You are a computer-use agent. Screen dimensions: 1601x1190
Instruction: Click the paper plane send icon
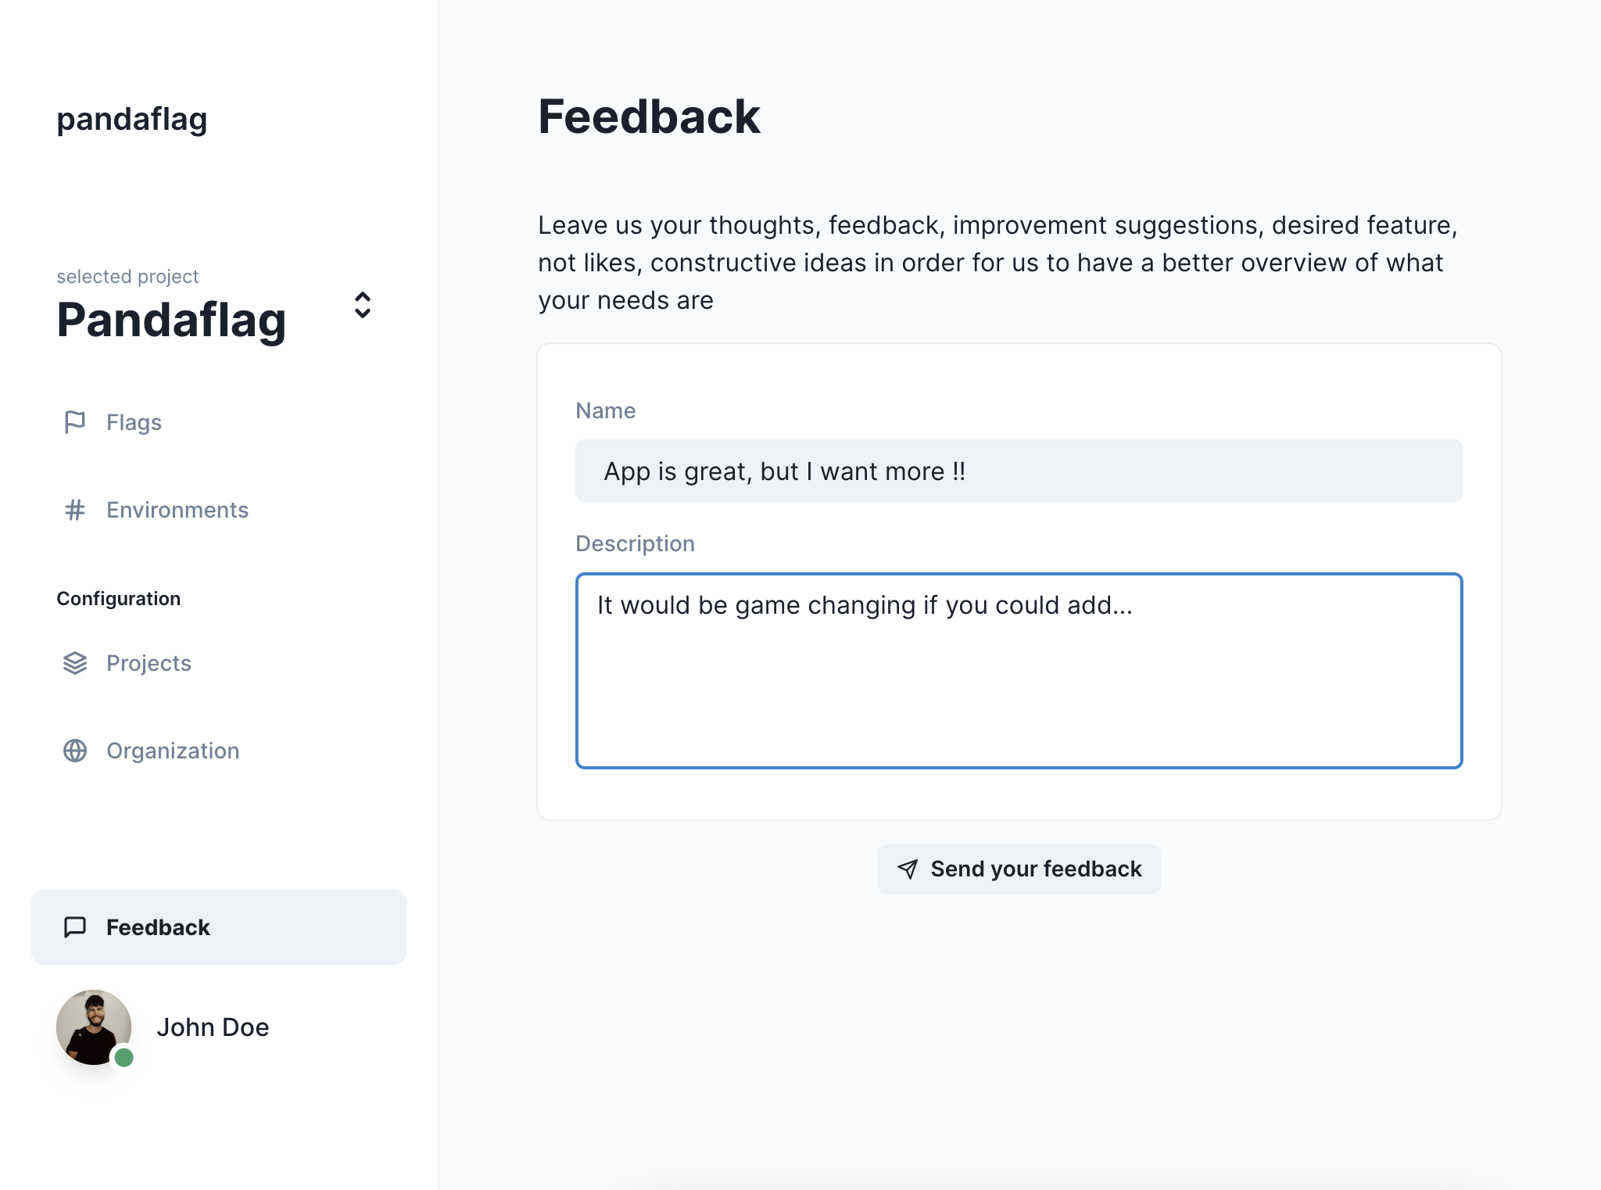pyautogui.click(x=908, y=869)
